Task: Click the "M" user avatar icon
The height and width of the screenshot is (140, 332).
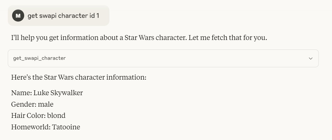Action: click(18, 16)
